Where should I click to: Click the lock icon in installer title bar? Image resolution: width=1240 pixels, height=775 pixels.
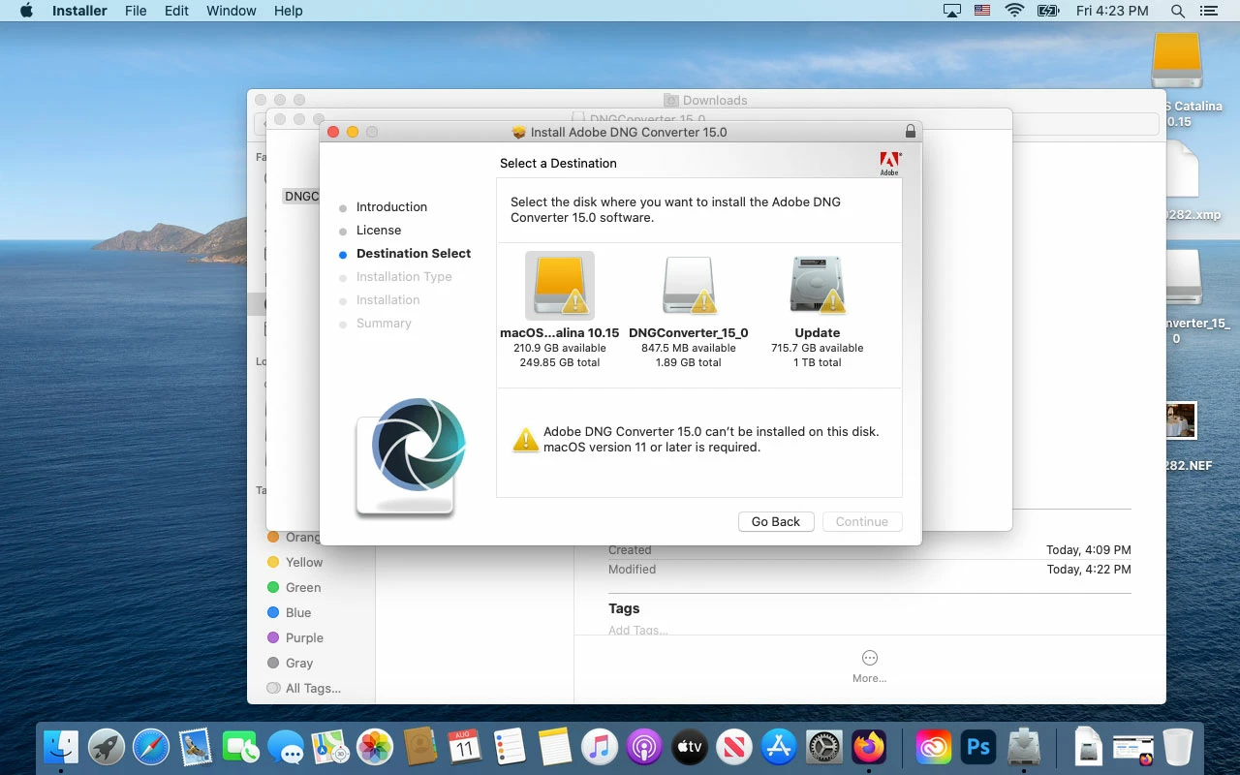[x=910, y=131]
